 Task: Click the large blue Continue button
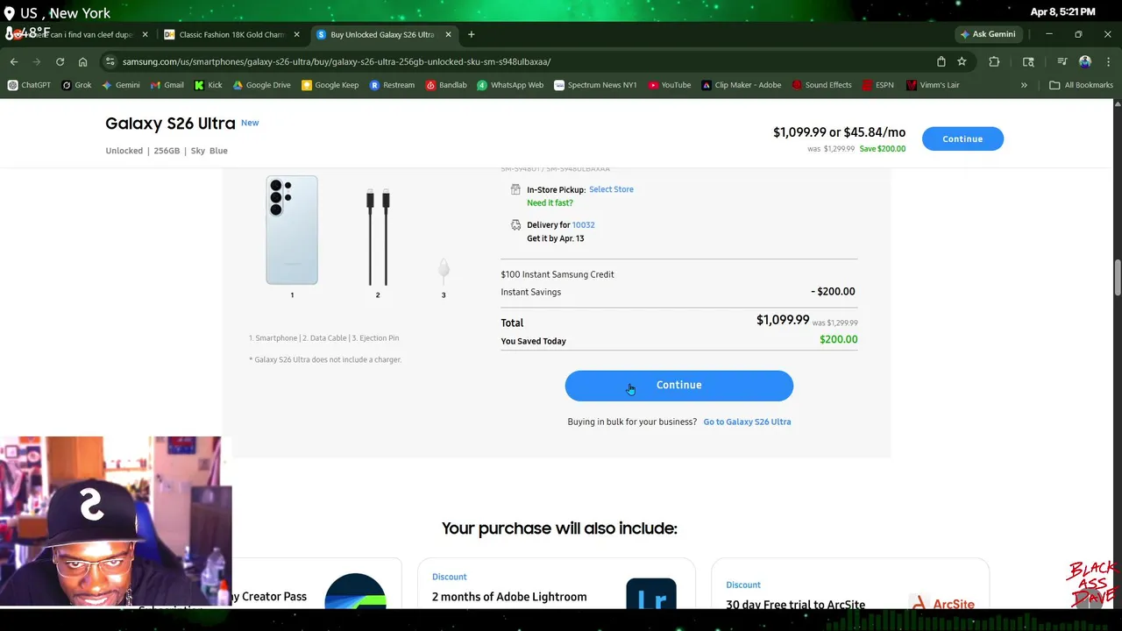tap(678, 386)
